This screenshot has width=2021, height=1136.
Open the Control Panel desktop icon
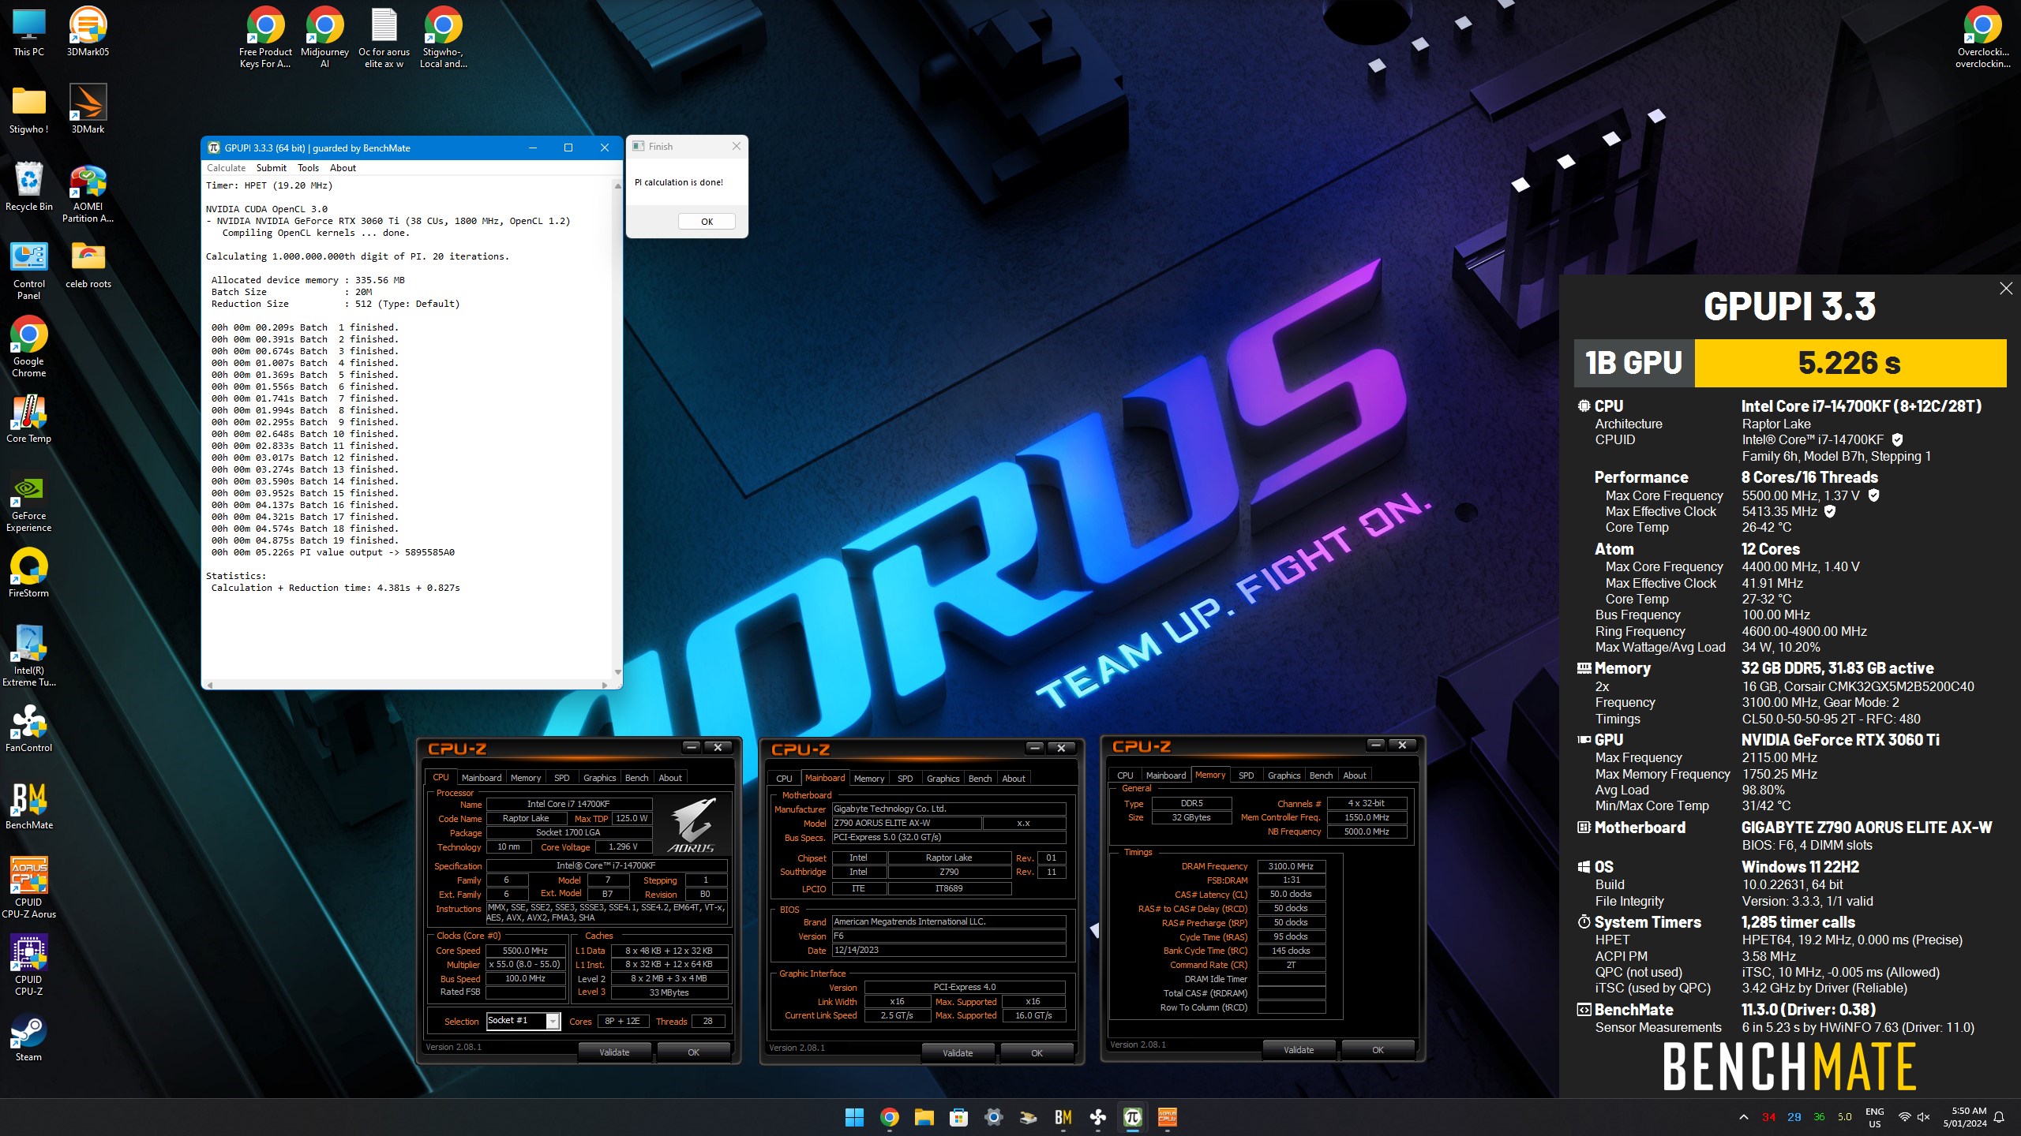[29, 271]
